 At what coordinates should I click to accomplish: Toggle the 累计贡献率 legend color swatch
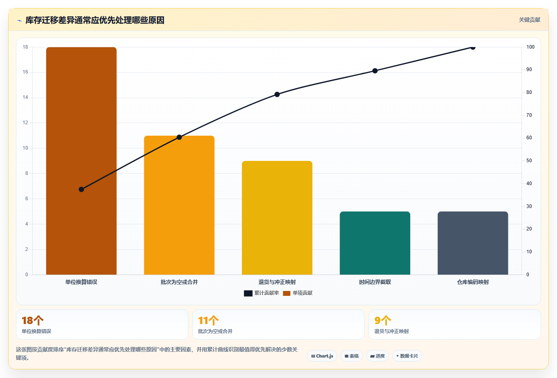248,293
